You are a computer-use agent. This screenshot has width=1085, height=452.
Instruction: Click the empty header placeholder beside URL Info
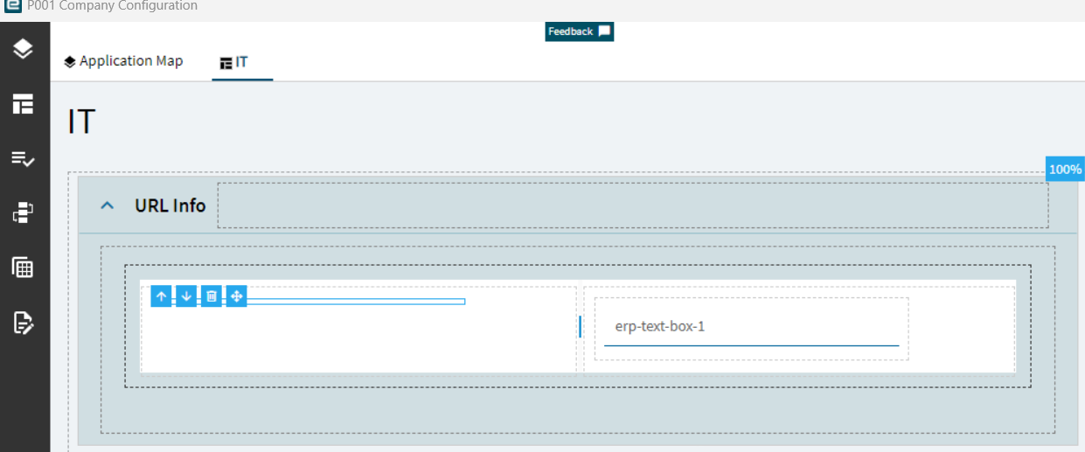tap(633, 205)
